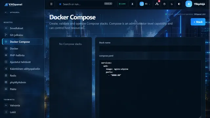This screenshot has height=118, width=210.
Task: Select Docker Compose in the sidebar
Action: [x=22, y=42]
